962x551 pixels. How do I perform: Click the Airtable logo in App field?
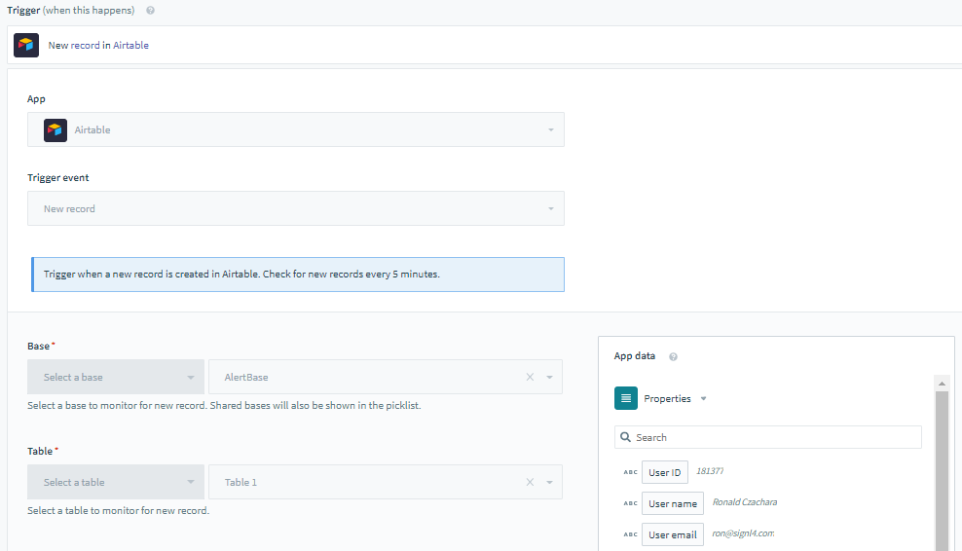click(x=55, y=130)
